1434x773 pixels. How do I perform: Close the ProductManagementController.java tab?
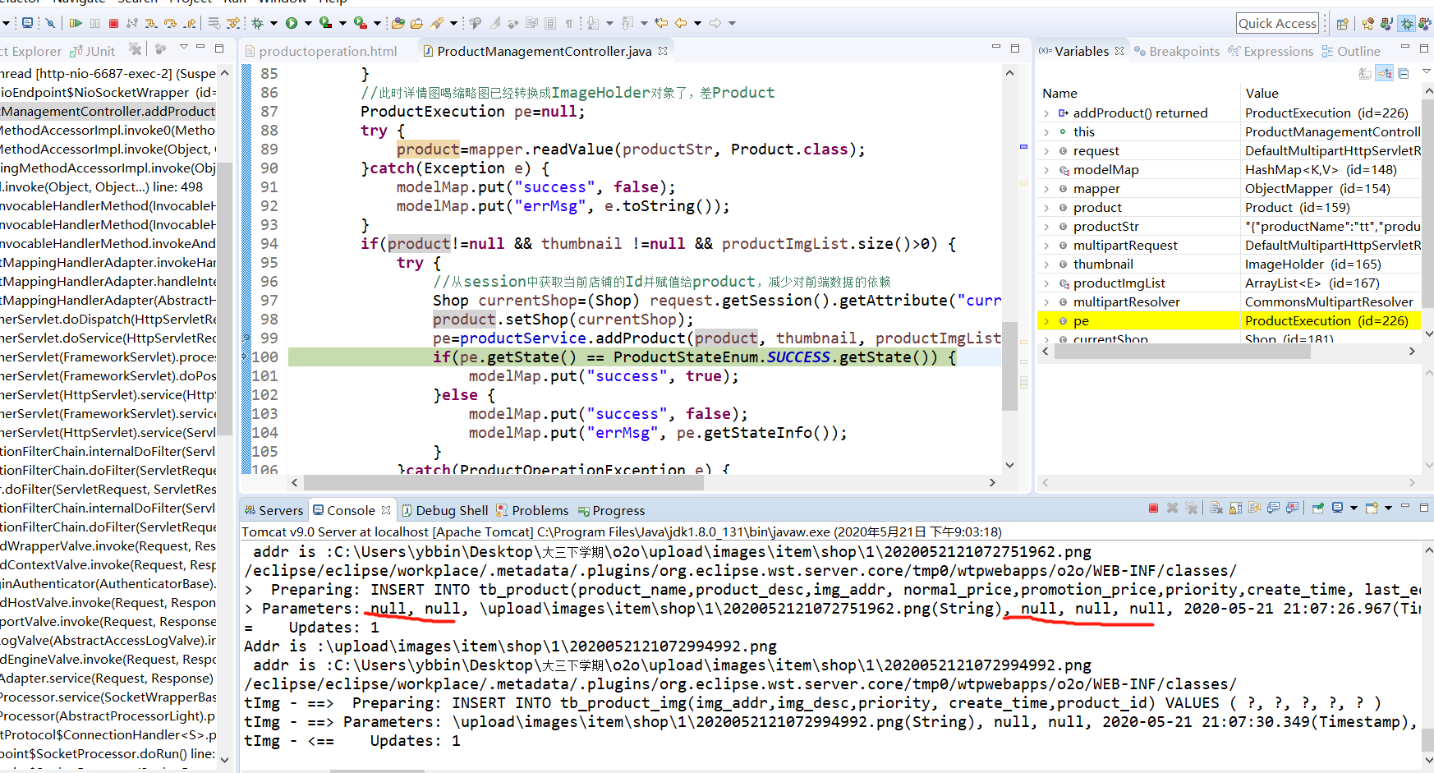click(x=663, y=50)
